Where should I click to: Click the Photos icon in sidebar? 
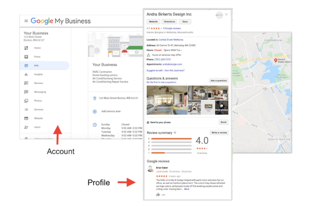[26, 101]
